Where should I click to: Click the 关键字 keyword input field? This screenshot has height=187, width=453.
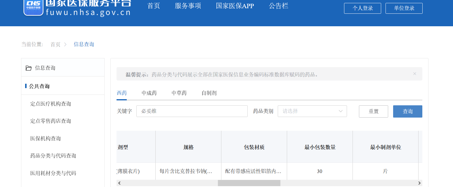pyautogui.click(x=192, y=111)
